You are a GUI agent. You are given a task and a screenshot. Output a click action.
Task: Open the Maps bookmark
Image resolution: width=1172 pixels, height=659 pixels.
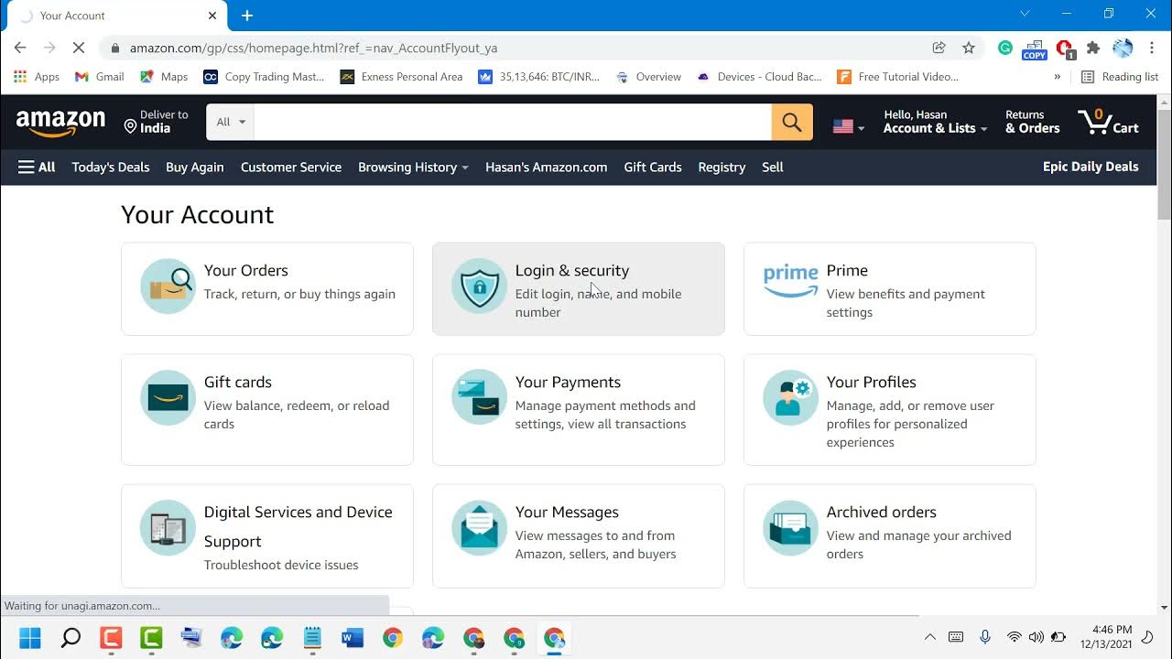[164, 77]
